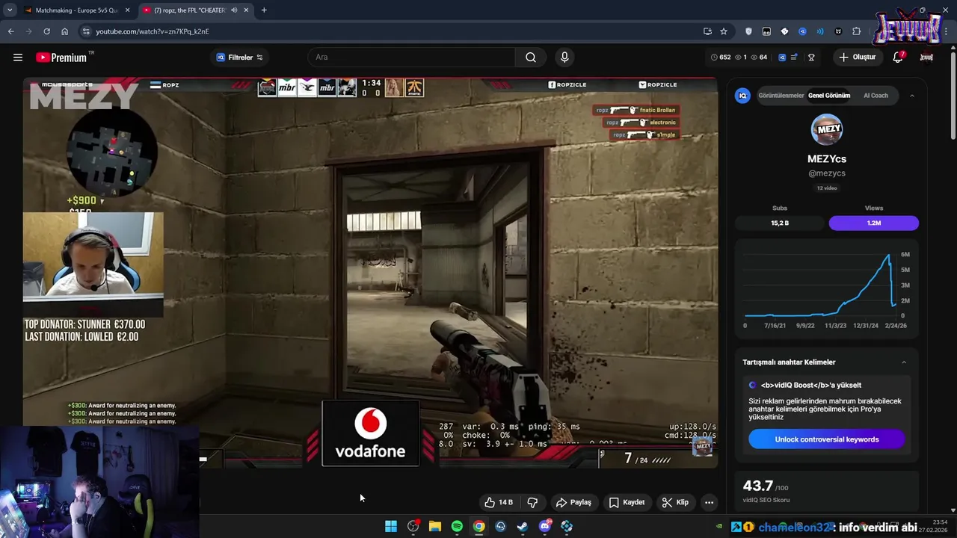This screenshot has height=538, width=957.
Task: Click the Klip scissors button
Action: (x=675, y=503)
